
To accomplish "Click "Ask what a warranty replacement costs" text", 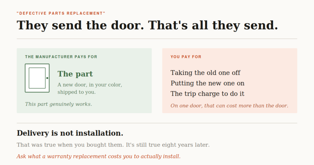I will coord(98,156).
